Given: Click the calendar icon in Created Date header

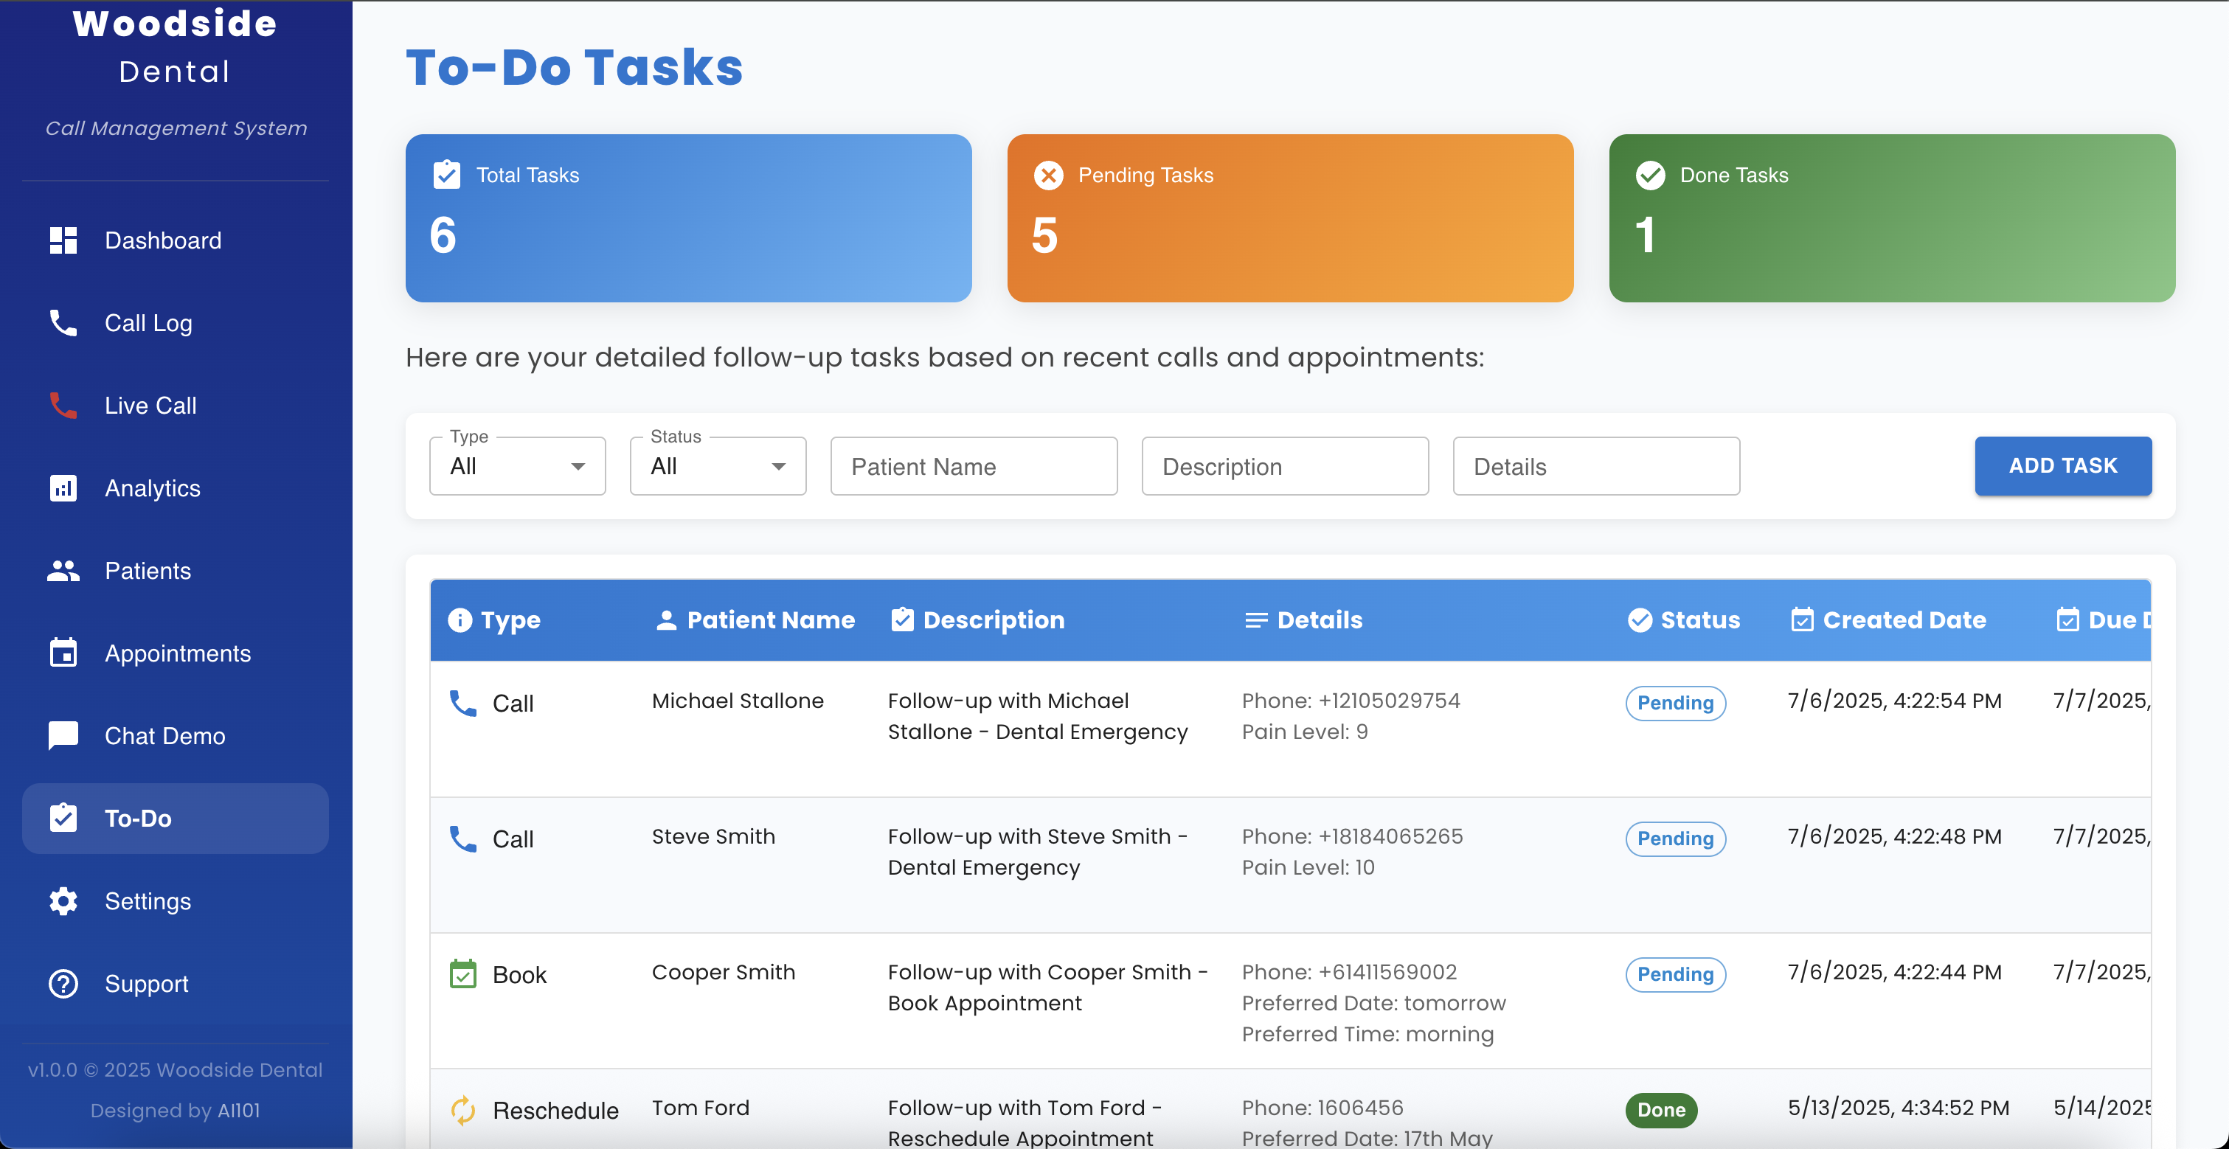Looking at the screenshot, I should click(x=1801, y=619).
